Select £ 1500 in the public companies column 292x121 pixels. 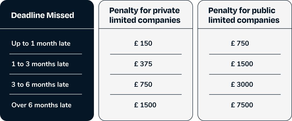tap(242, 64)
